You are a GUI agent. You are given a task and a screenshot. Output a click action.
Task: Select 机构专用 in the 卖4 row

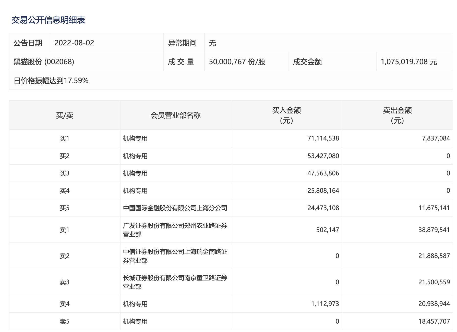(135, 304)
